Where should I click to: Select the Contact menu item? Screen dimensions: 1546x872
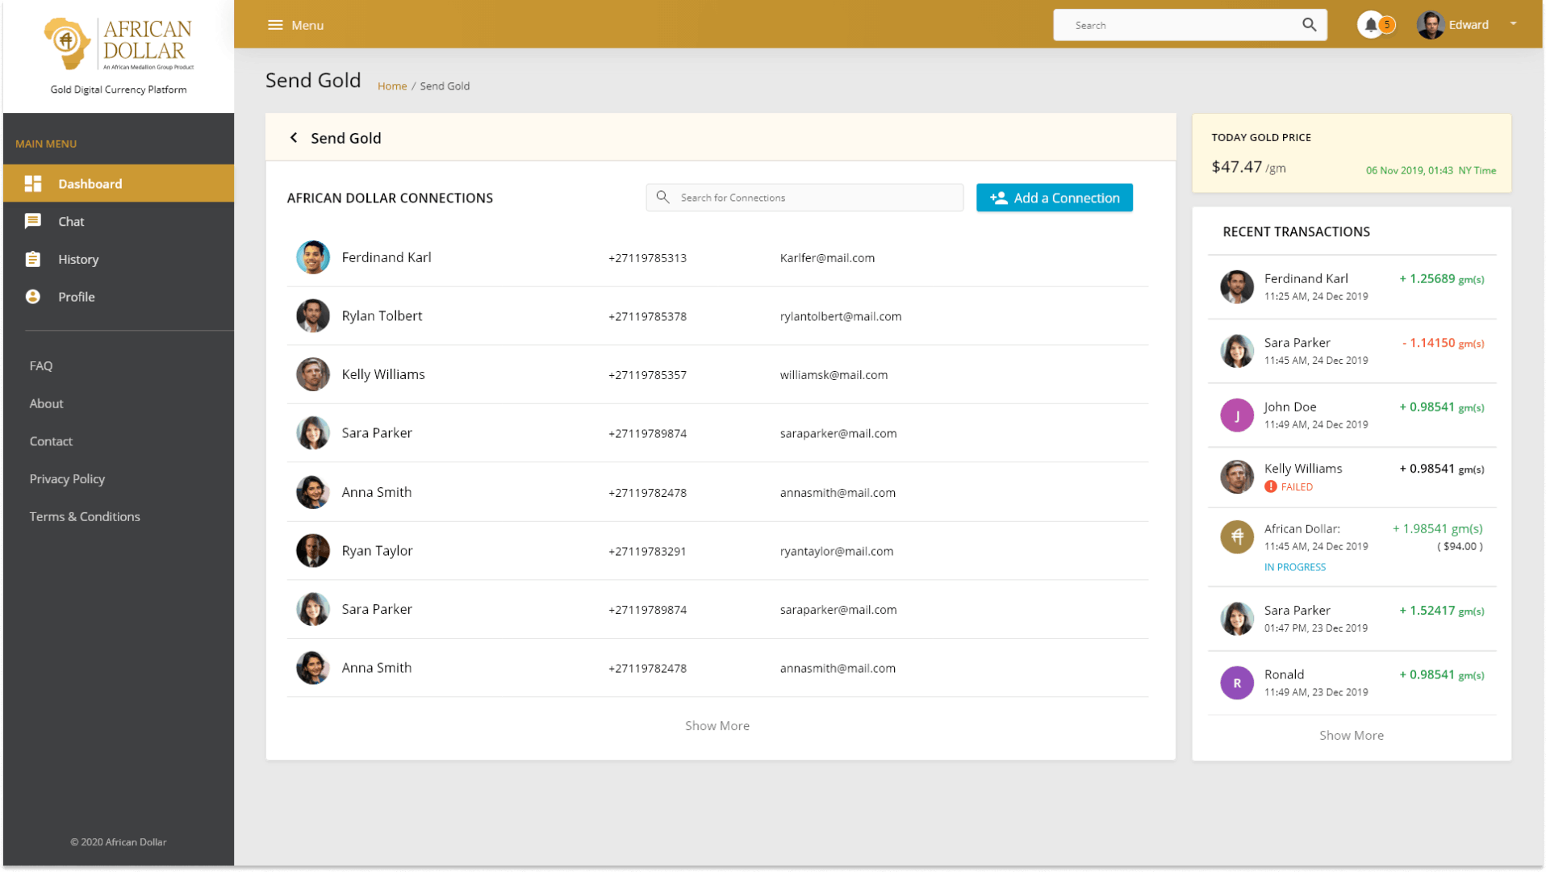tap(51, 440)
